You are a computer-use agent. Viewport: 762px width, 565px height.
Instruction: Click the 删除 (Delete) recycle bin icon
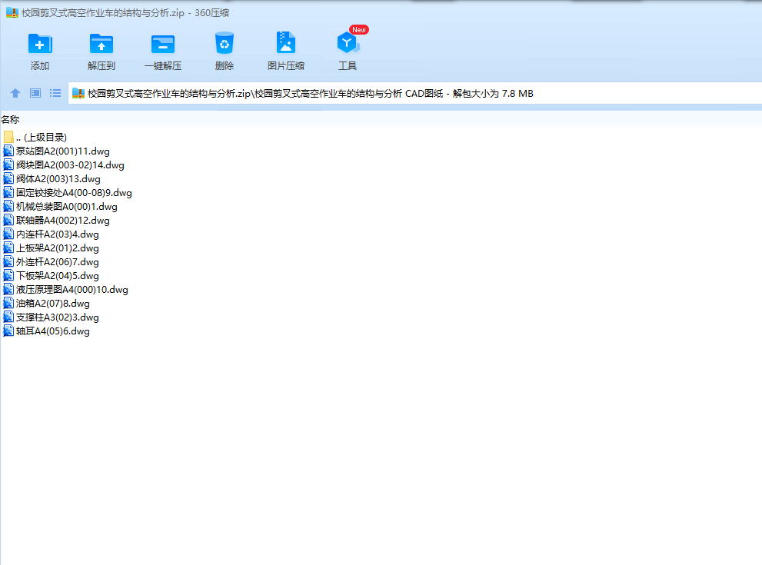pyautogui.click(x=225, y=43)
